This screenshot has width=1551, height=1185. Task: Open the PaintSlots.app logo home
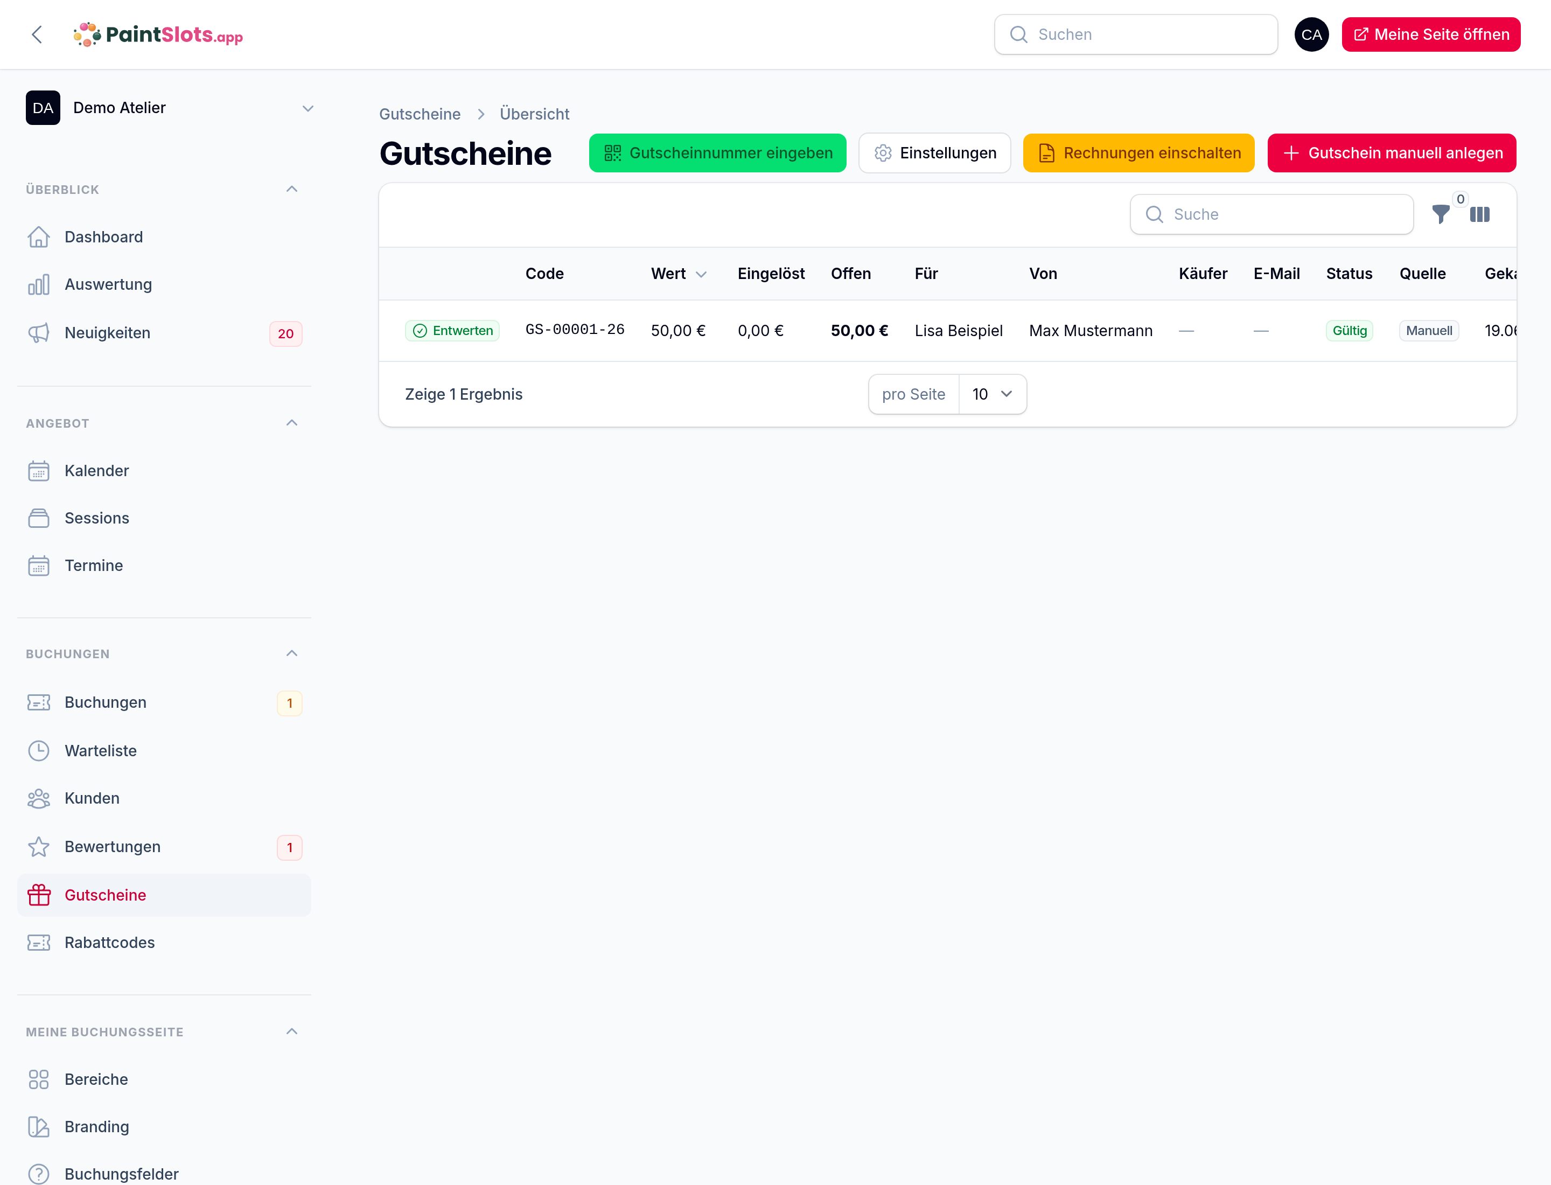[158, 34]
